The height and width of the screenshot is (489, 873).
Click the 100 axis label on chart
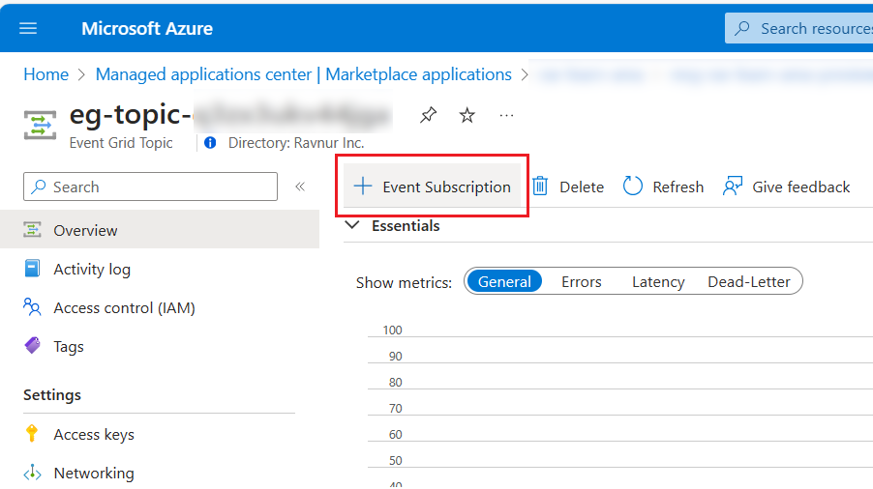392,331
